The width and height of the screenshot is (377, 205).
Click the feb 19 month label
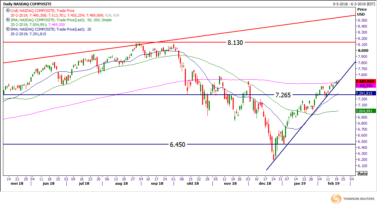(333, 183)
